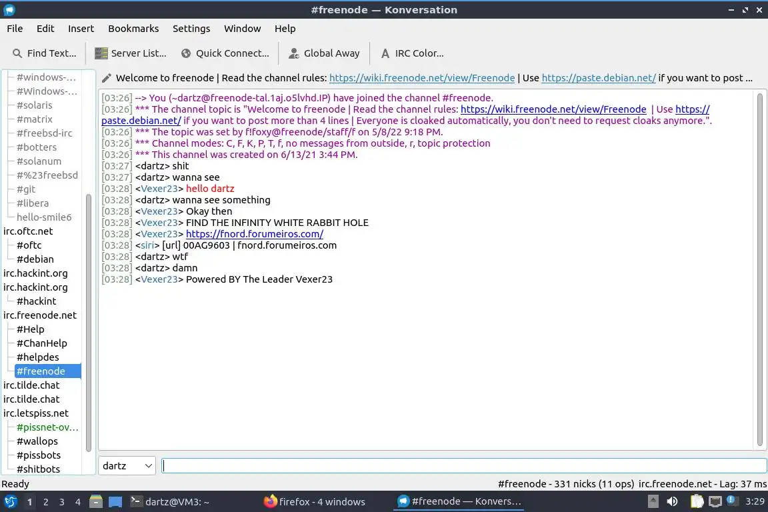The height and width of the screenshot is (512, 768).
Task: Click the pencil icon to edit channel topic
Action: point(106,78)
